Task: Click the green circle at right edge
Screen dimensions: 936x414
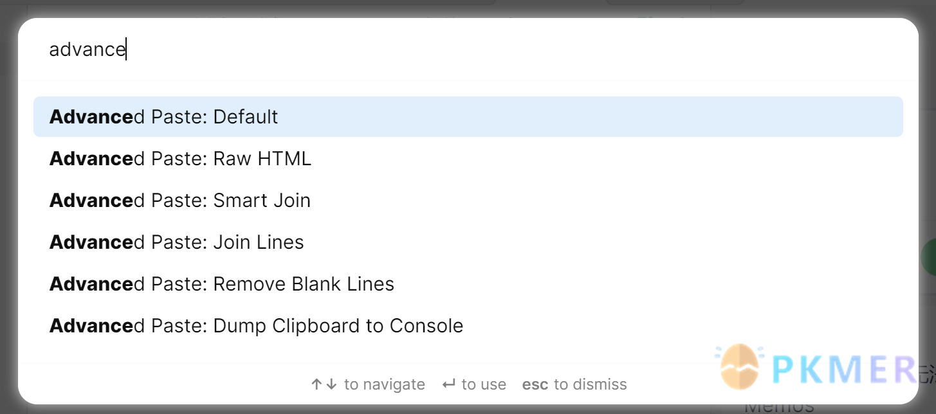Action: click(929, 257)
